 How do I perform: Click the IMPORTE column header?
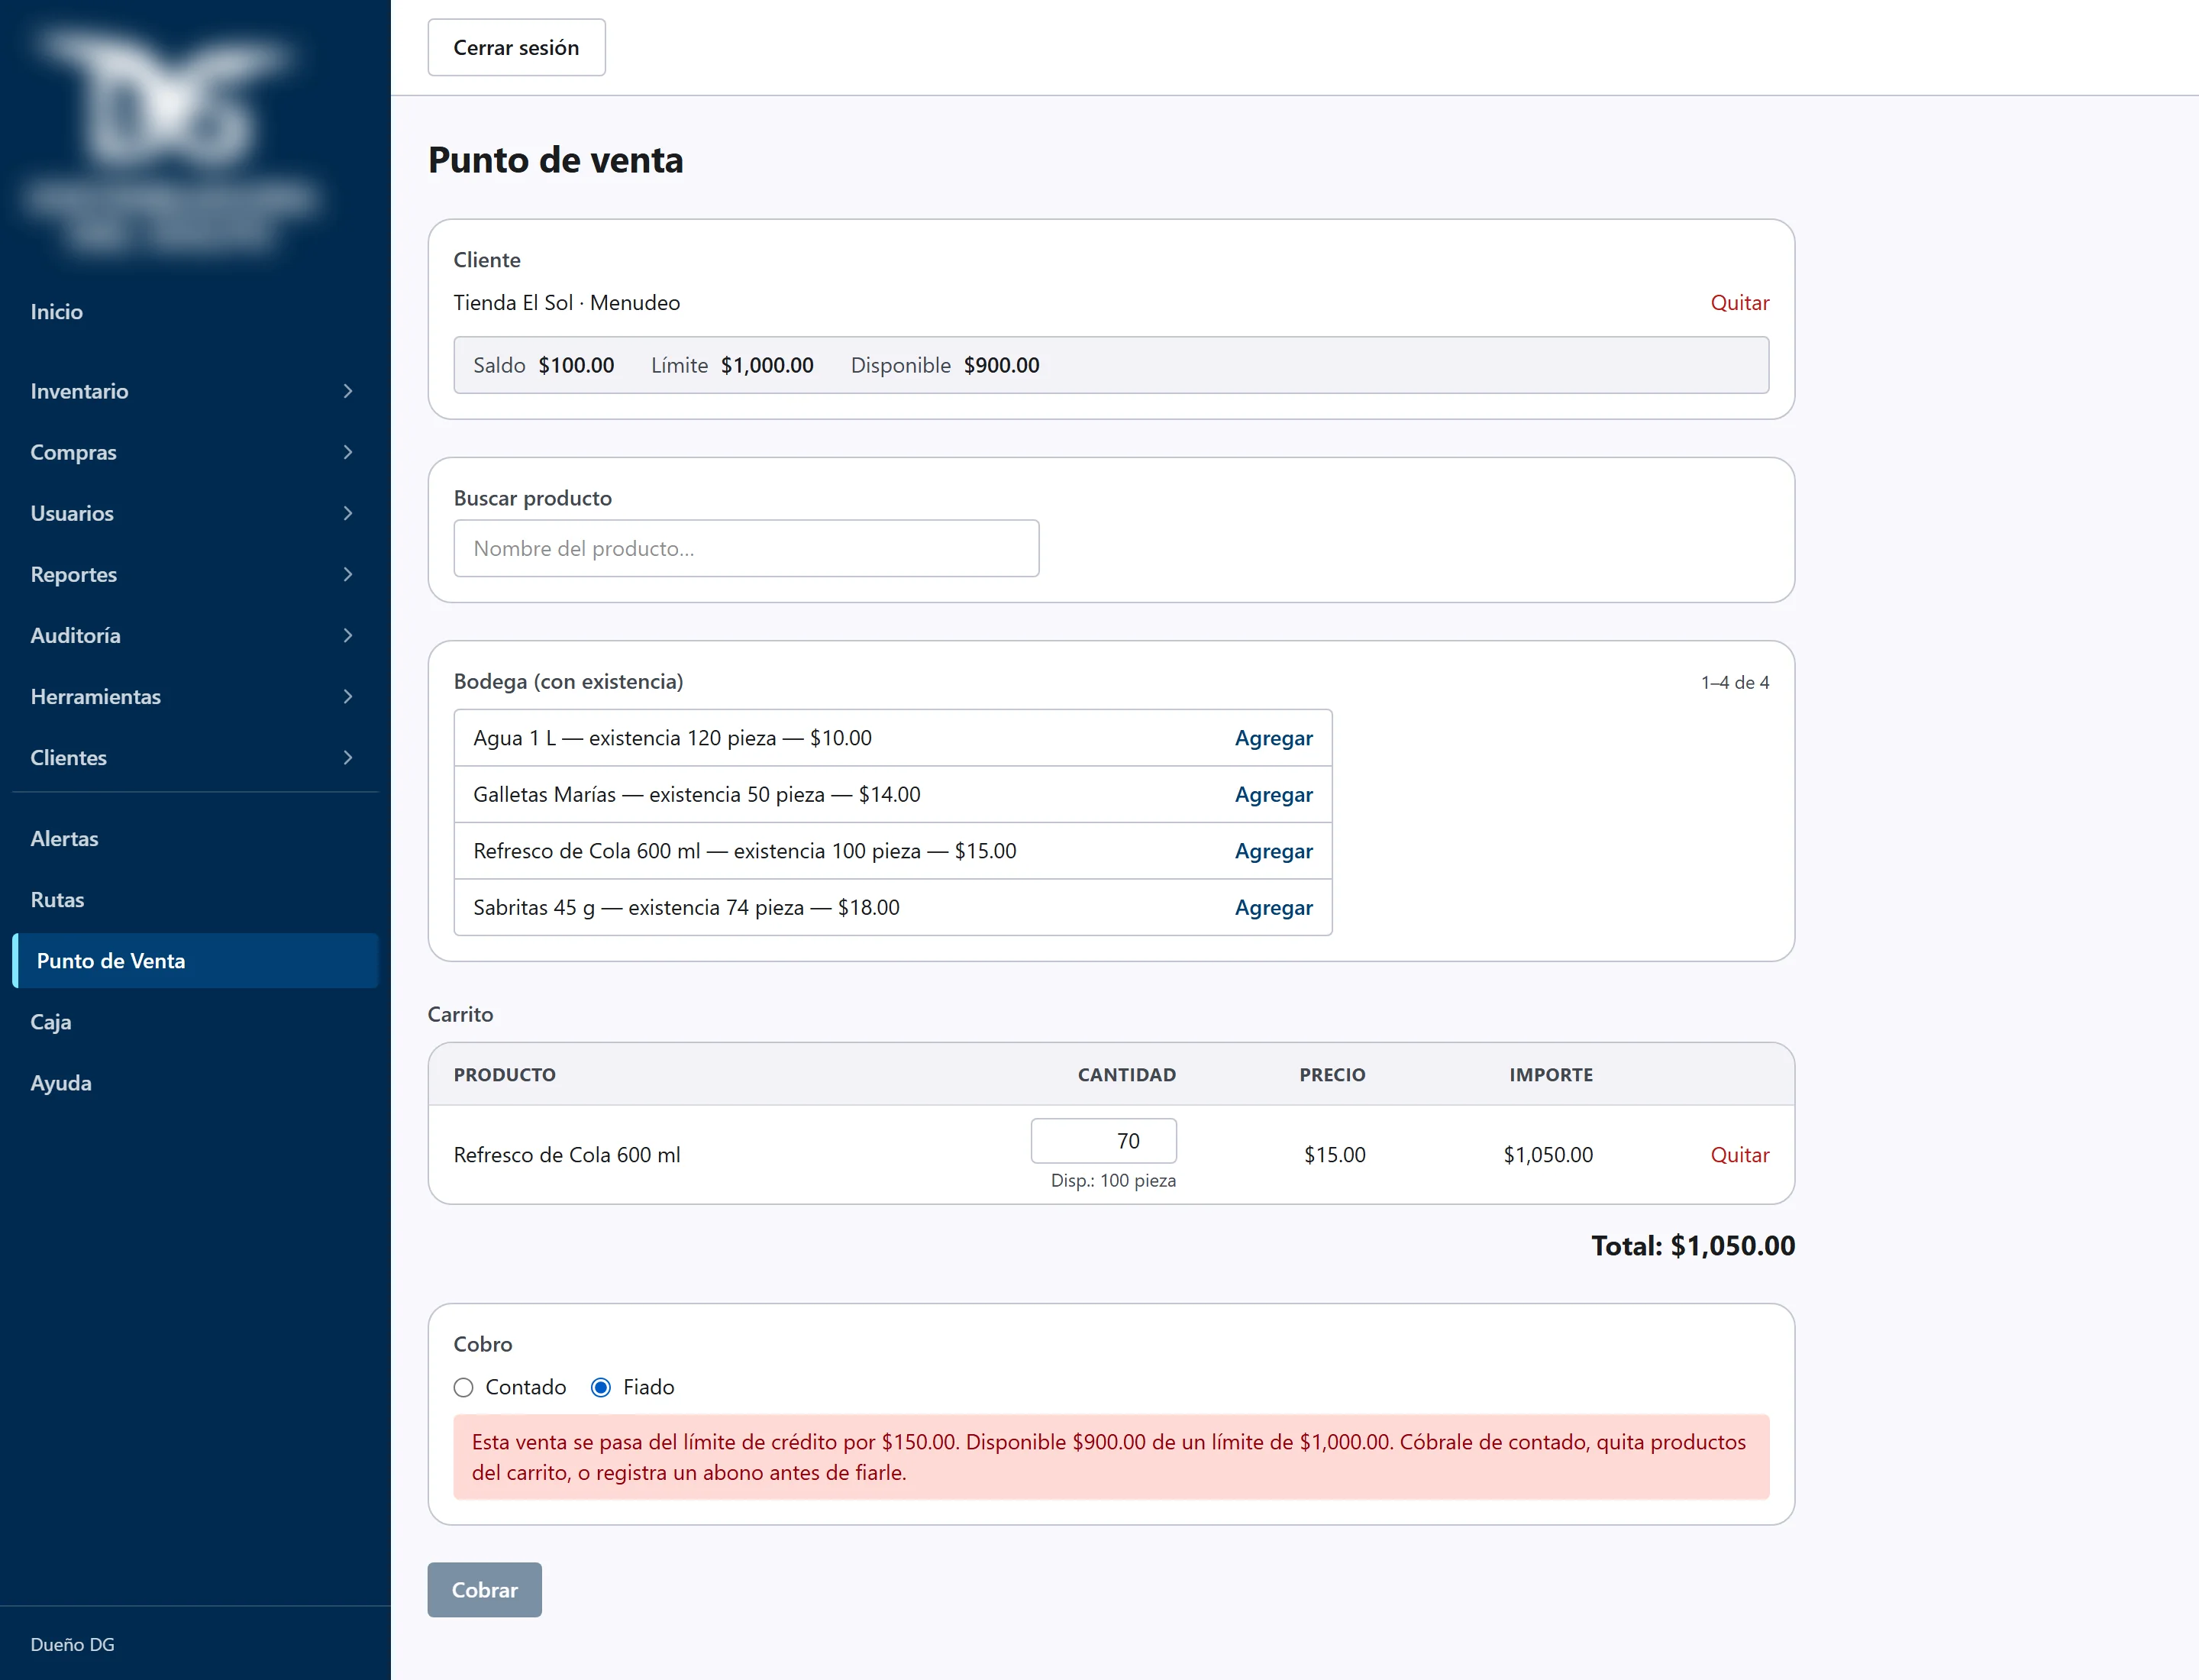point(1551,1074)
